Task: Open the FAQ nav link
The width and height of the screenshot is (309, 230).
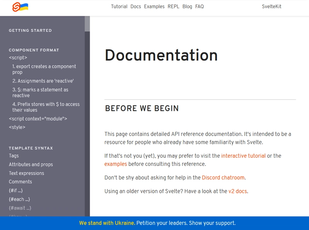Action: coord(199,7)
